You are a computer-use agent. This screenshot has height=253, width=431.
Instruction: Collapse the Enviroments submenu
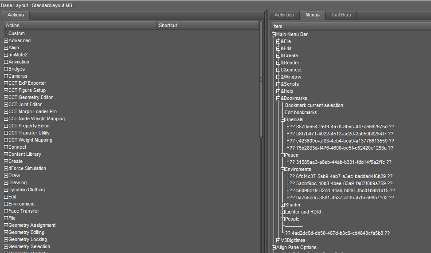(282, 170)
